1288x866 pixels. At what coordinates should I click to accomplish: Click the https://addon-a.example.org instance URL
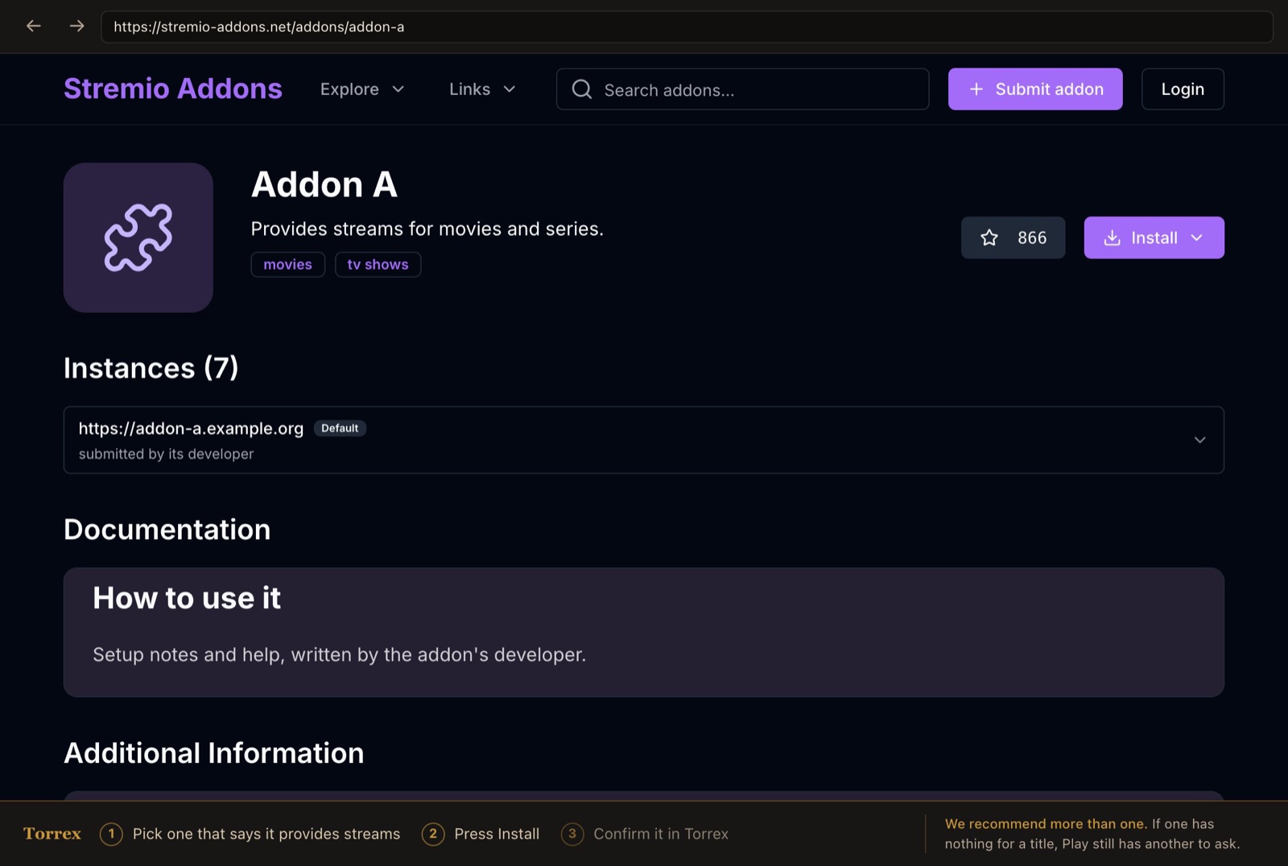coord(191,428)
